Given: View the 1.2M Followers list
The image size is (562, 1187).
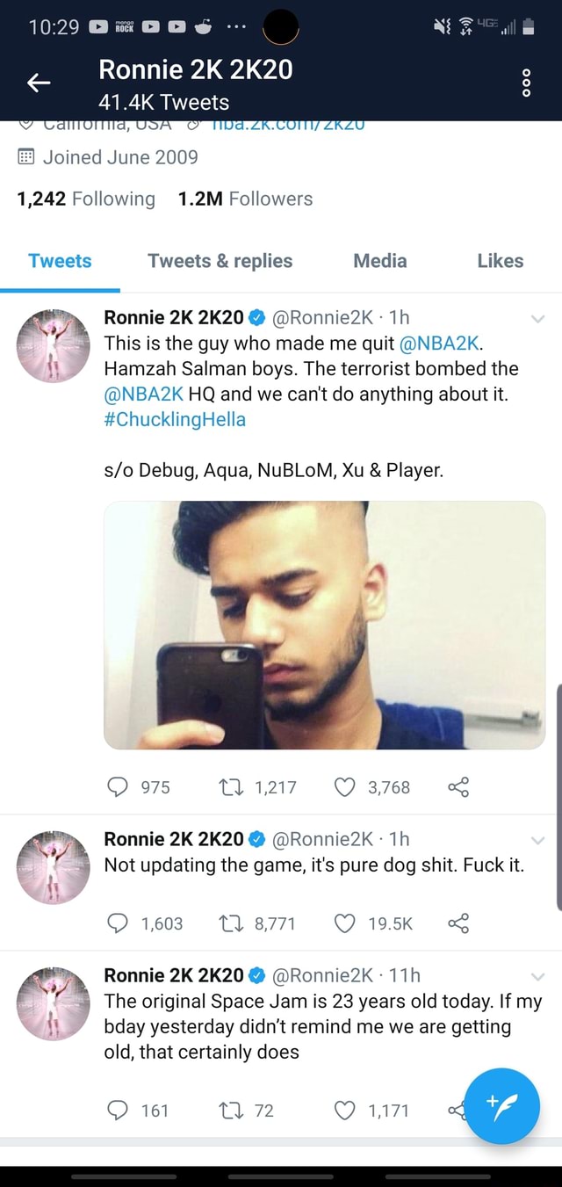Looking at the screenshot, I should [244, 199].
